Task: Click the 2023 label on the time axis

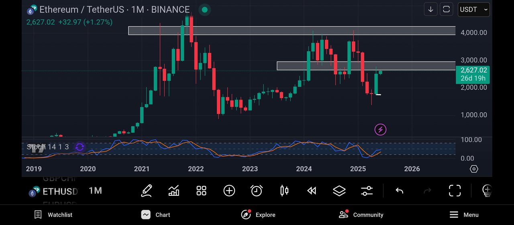Action: (250, 169)
